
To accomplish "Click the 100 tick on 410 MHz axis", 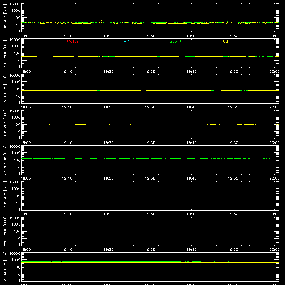I will (17, 53).
